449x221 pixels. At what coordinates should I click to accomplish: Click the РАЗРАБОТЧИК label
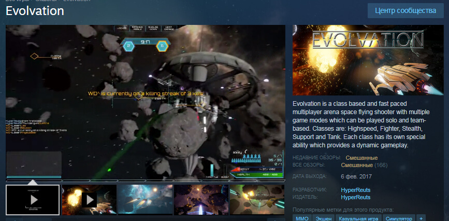[310, 190]
